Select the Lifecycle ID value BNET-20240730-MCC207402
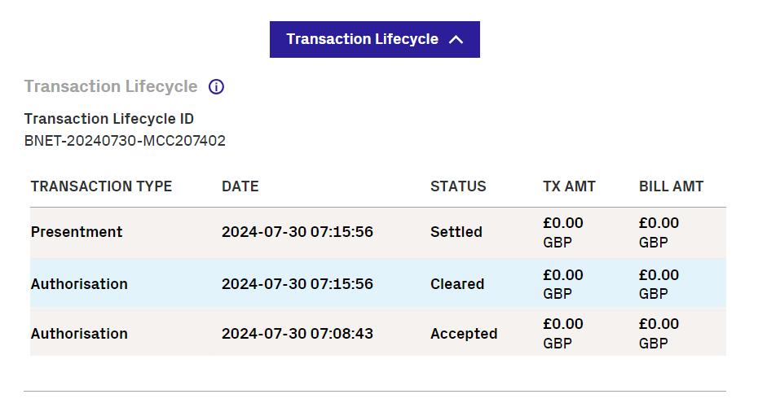Viewport: 758px width, 403px height. 125,141
